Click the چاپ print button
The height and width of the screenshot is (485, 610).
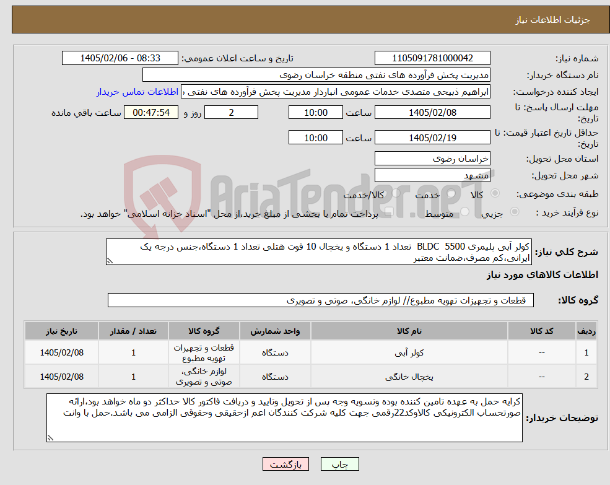tap(339, 464)
